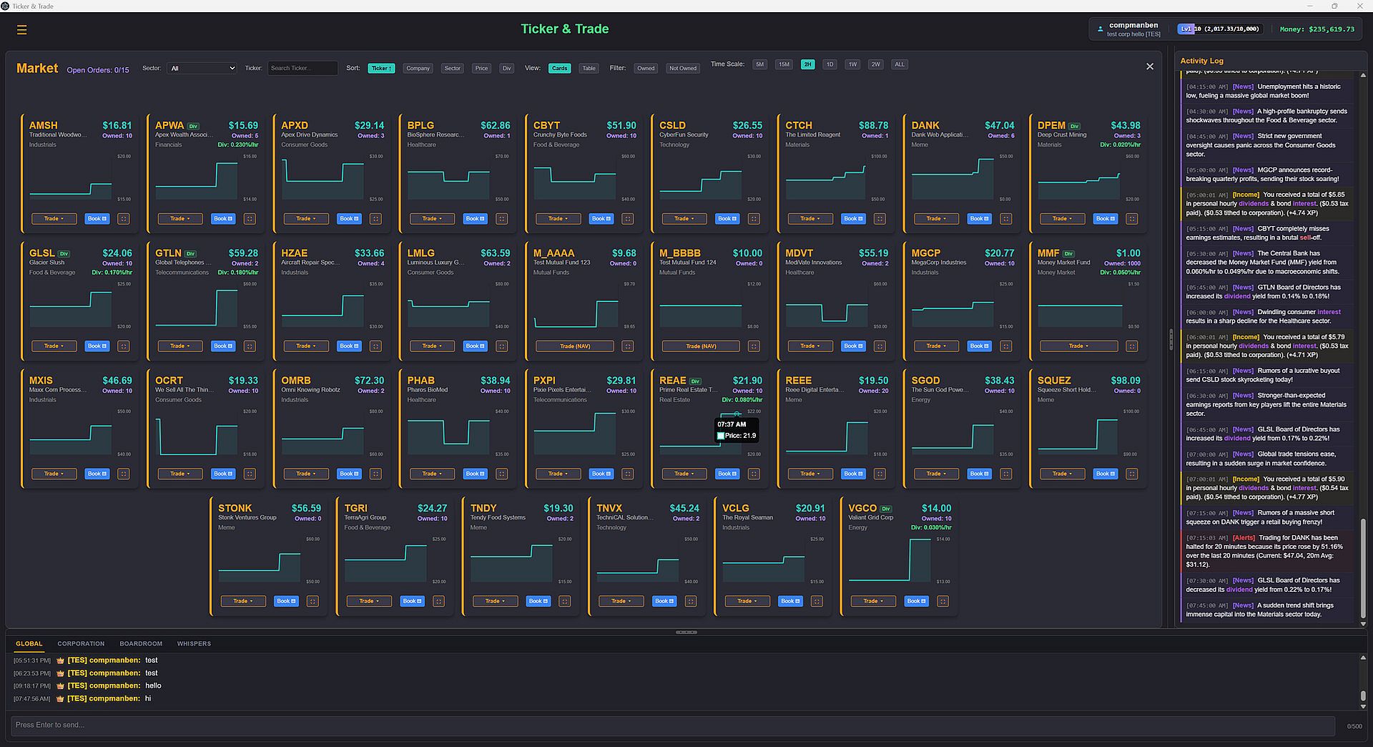Expand the Trade dropdown for SQUEZ

point(1063,474)
